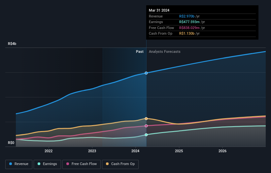Click the 2022 x-axis label

point(49,151)
